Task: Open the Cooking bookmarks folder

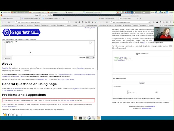Action: click(61, 25)
